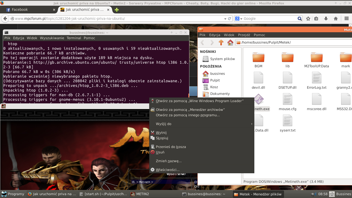352x198 pixels.
Task: Click the volume icon in tray
Action: pos(313,194)
